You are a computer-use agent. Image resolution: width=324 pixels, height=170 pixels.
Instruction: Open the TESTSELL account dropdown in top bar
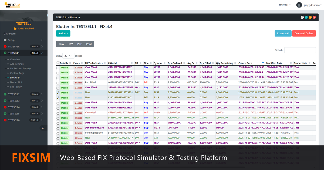285,5
